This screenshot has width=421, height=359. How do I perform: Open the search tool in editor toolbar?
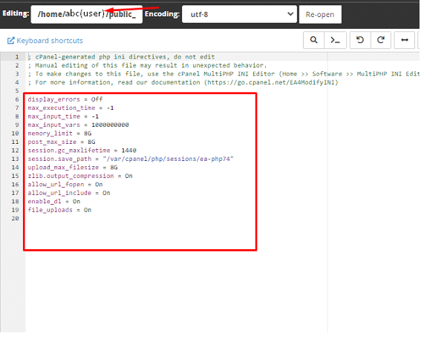click(313, 40)
